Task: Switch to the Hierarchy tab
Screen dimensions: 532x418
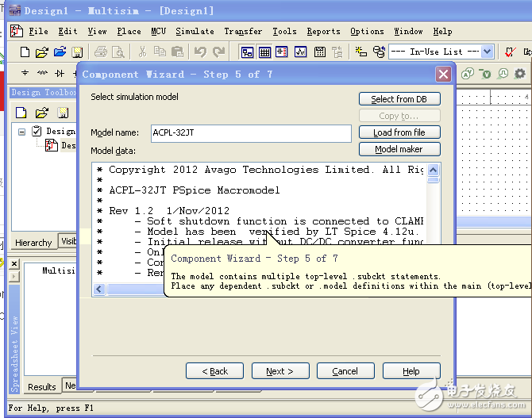Action: (x=33, y=243)
